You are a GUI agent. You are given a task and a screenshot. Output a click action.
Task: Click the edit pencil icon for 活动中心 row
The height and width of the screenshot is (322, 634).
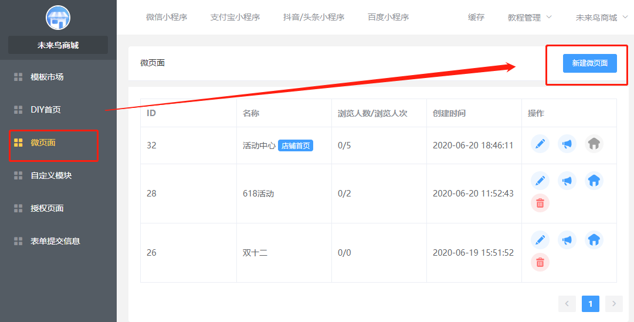(x=540, y=144)
